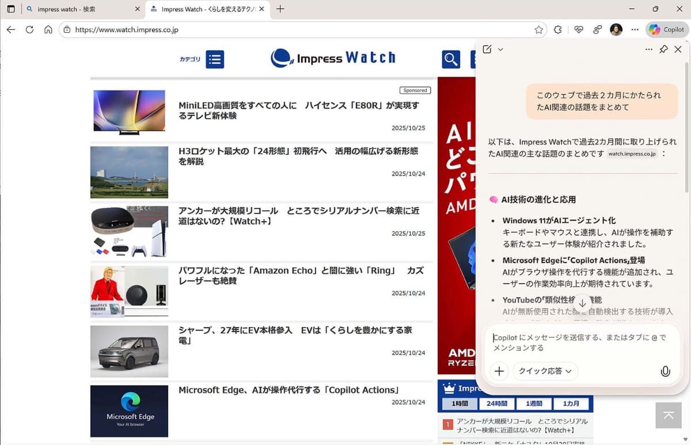
Task: Add this page to favorites
Action: tap(538, 29)
